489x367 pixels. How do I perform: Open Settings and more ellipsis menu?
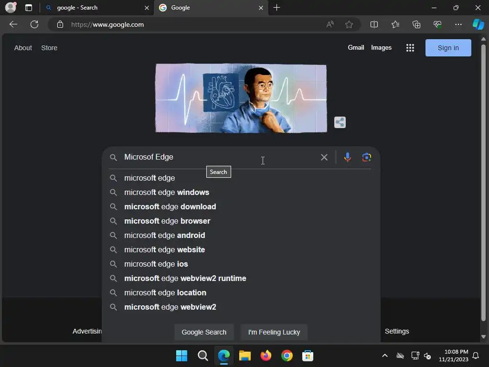point(458,24)
